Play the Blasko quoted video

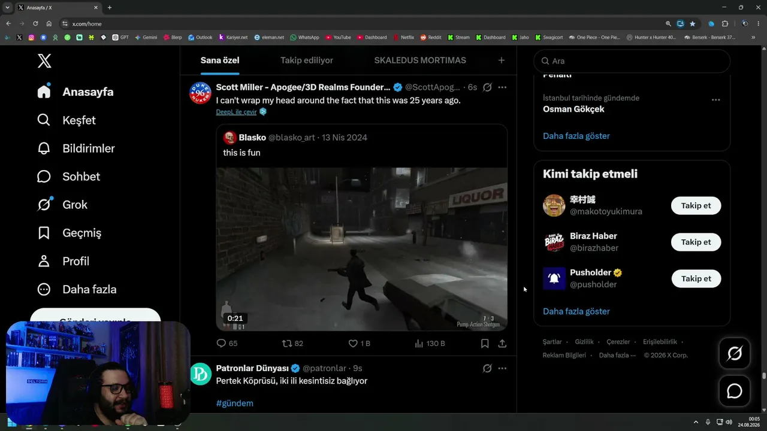point(362,249)
